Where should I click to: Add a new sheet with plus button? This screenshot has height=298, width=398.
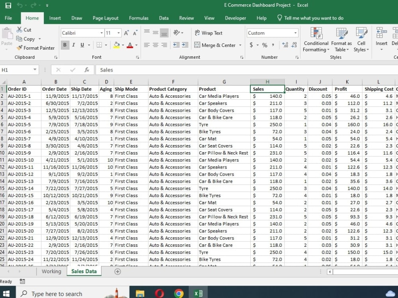point(117,272)
